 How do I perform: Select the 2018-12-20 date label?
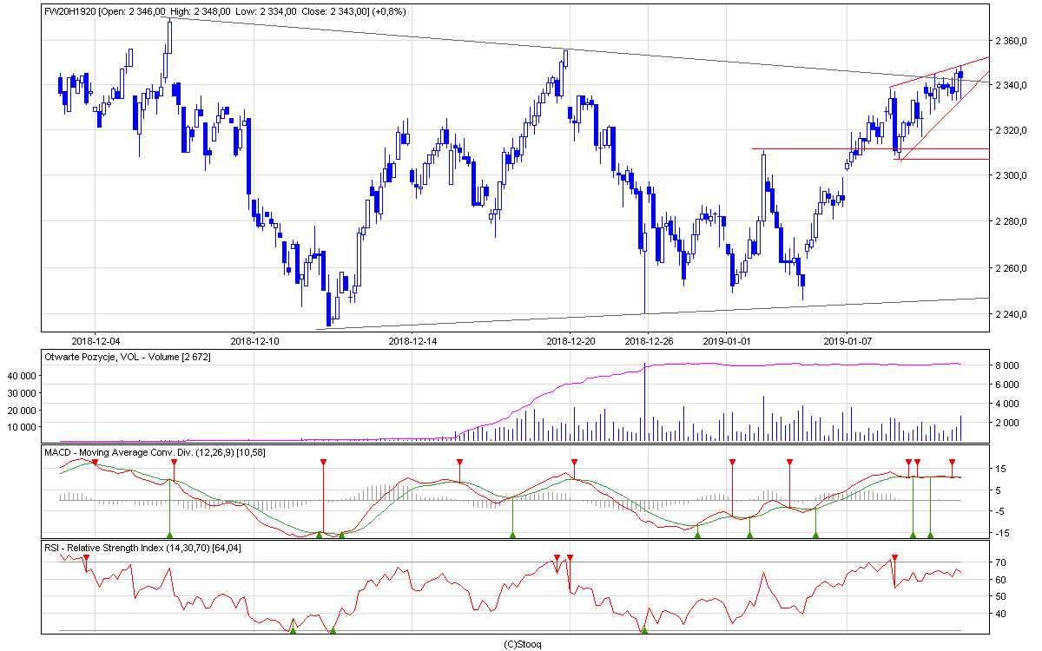click(x=570, y=340)
